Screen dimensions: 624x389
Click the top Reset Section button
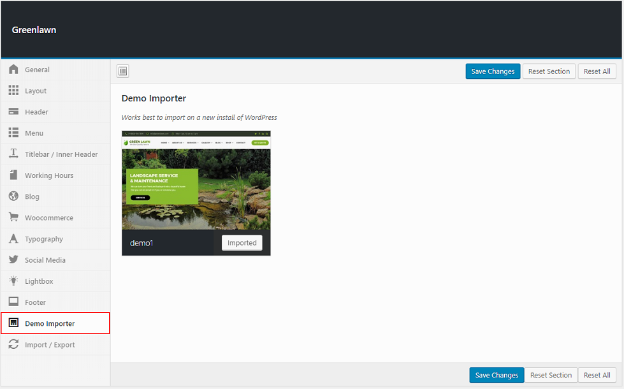coord(549,71)
